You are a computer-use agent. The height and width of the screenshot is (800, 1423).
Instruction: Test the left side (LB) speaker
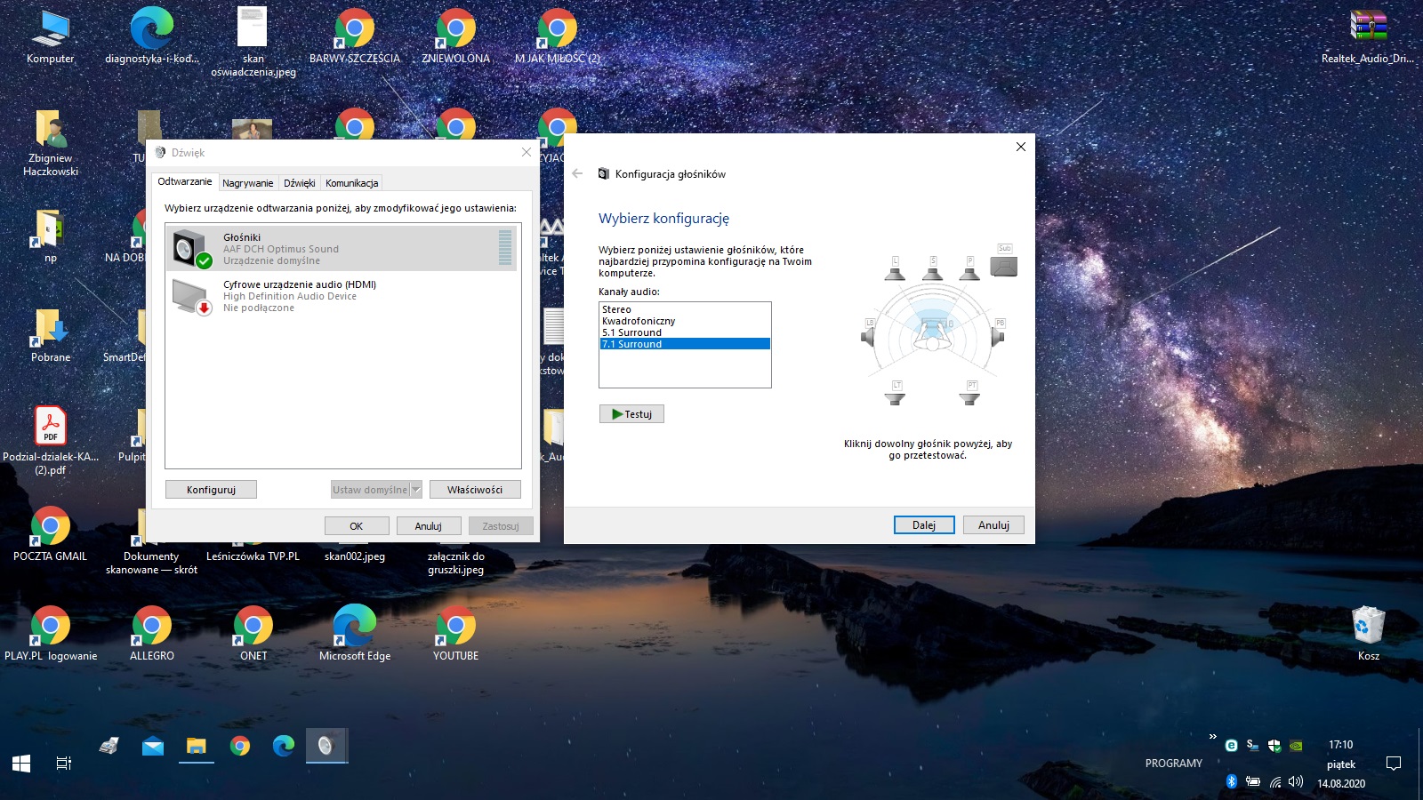pos(869,334)
